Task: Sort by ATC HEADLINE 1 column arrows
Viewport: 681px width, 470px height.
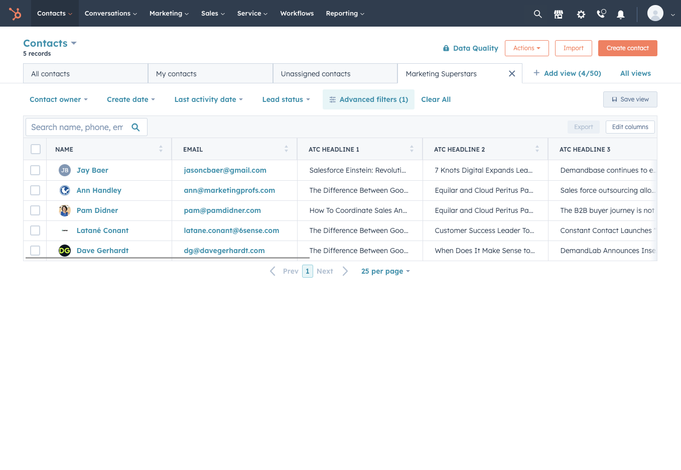Action: pos(412,149)
